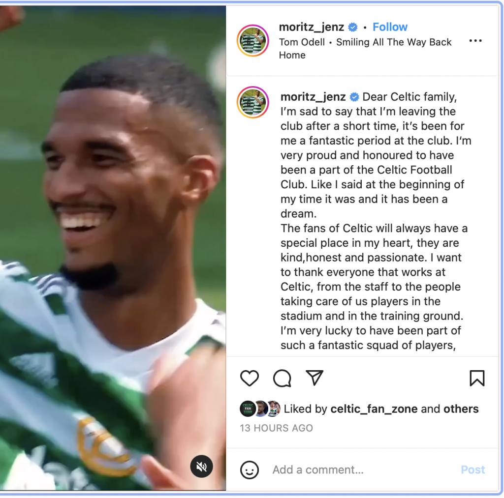Open the three-dot more options menu
504x498 pixels.
475,41
